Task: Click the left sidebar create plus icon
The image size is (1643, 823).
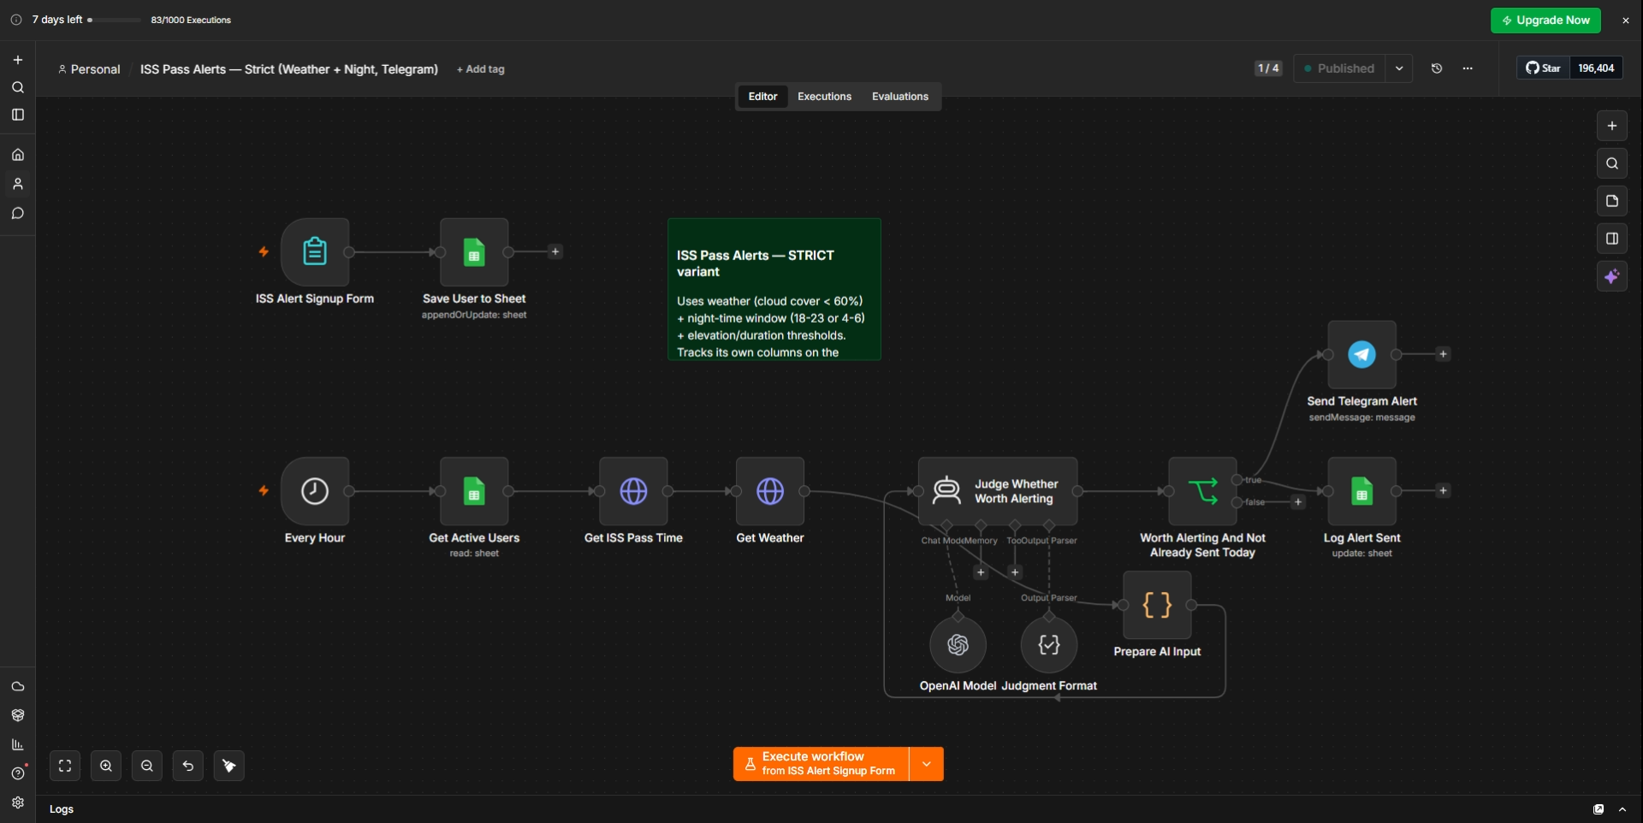Action: pyautogui.click(x=18, y=60)
